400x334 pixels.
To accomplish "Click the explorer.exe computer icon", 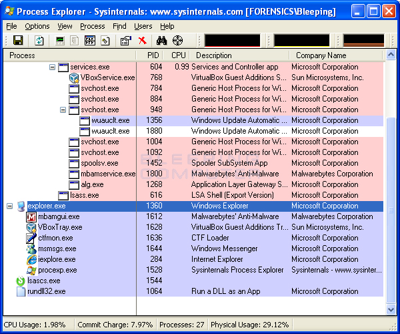I will click(21, 206).
